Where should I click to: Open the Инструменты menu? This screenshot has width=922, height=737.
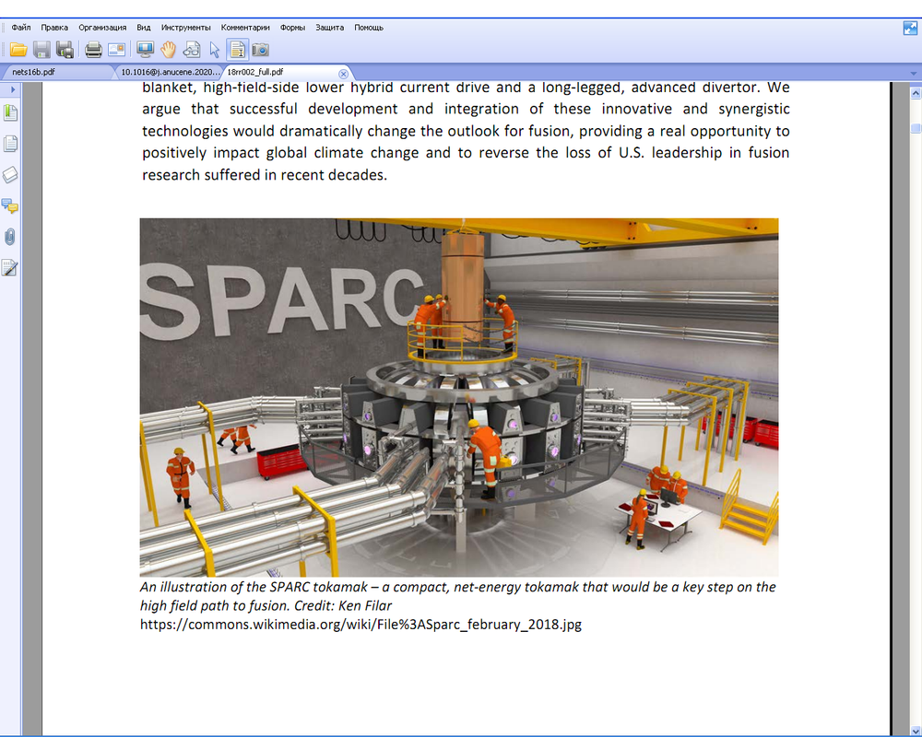click(186, 28)
